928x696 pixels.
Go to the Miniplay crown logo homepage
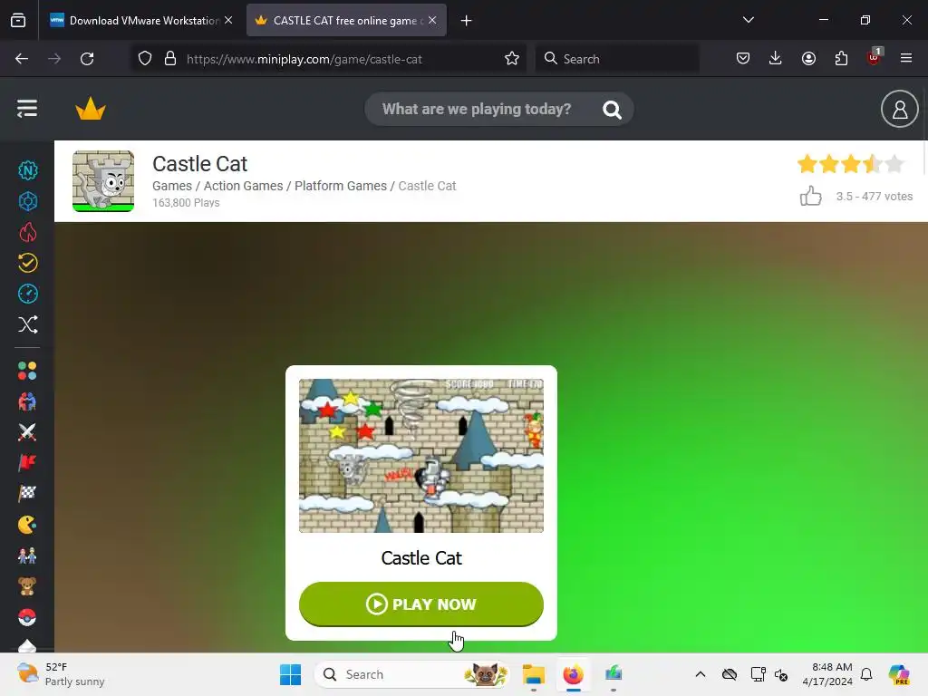tap(91, 109)
